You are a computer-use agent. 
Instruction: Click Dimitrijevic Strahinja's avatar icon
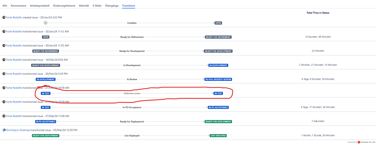[x=4, y=130]
